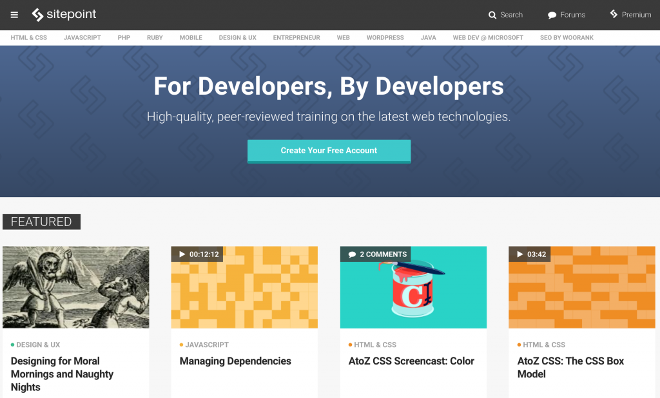Click play icon on CSS Box Model video
This screenshot has width=660, height=398.
520,254
